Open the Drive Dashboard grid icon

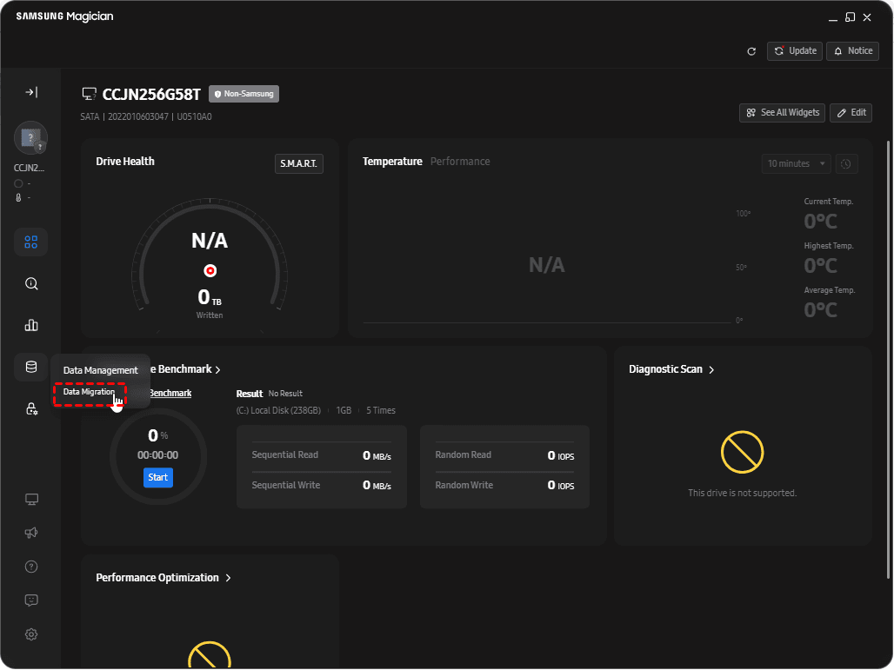pos(31,242)
